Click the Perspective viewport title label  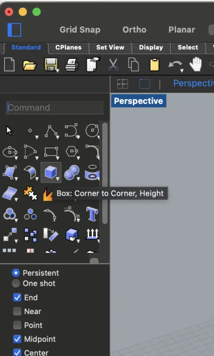point(138,101)
